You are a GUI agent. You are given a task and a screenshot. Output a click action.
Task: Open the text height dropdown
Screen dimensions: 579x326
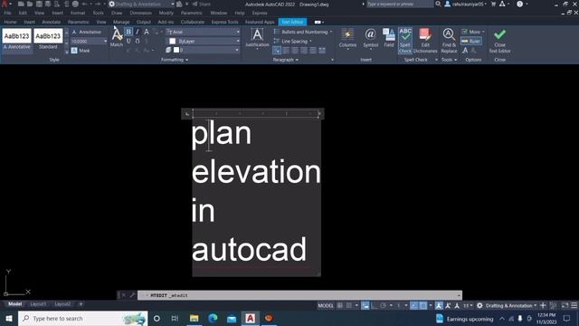tap(105, 42)
